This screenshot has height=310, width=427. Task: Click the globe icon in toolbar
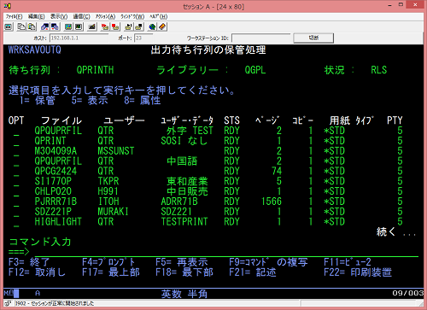tap(152, 26)
